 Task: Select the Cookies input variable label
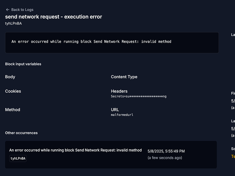click(x=13, y=91)
